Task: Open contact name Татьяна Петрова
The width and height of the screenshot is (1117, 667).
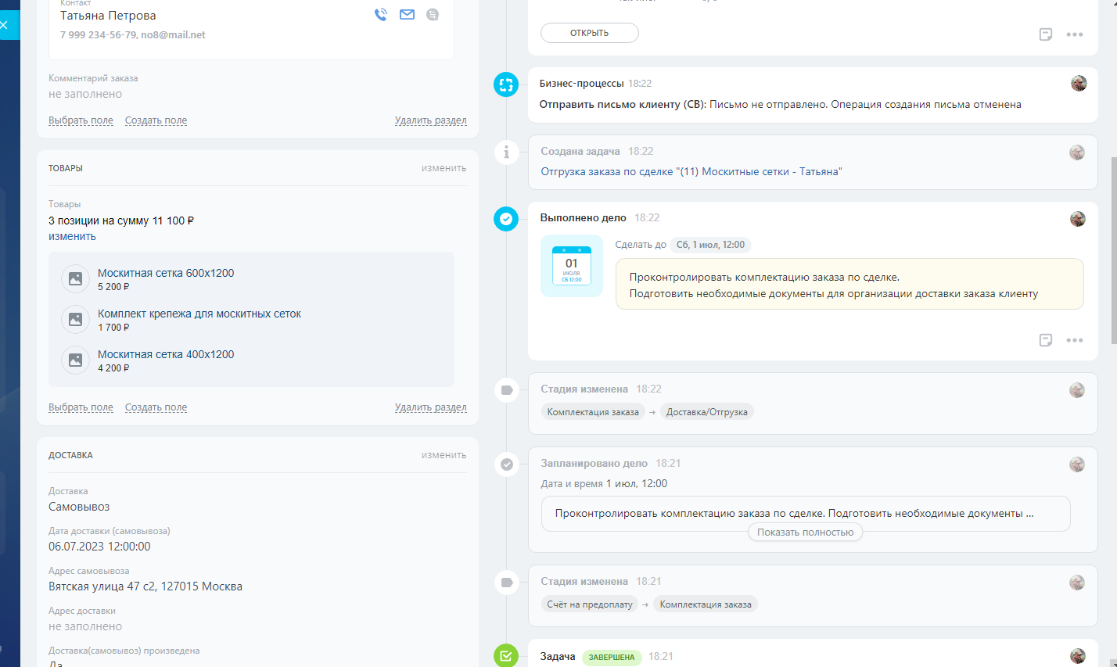Action: 108,16
